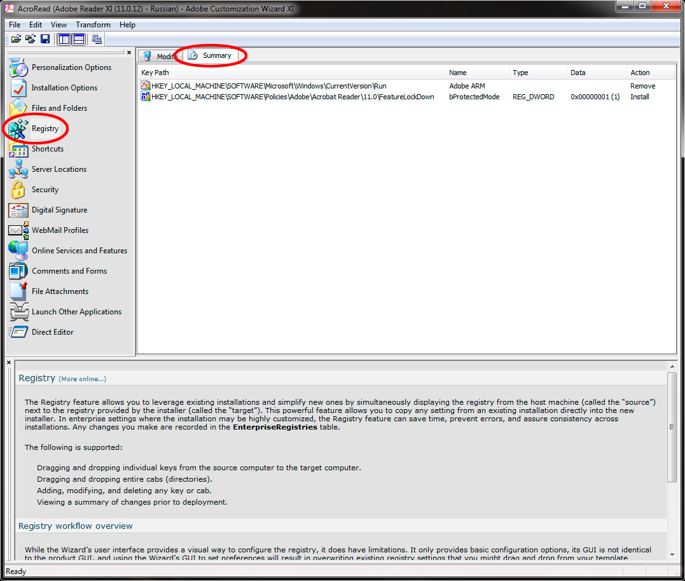
Task: Click the help pane scrollbar down arrow
Action: [x=672, y=554]
